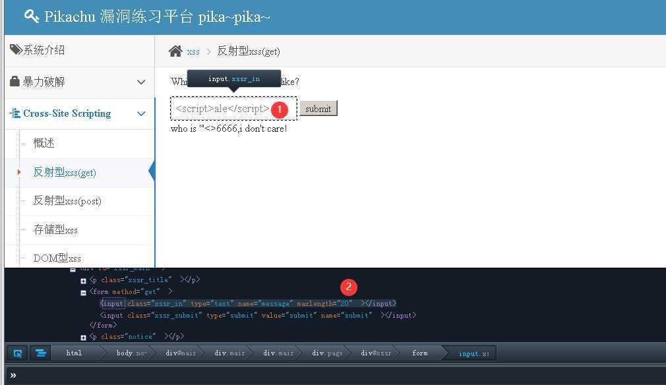Click the closing /form tag line
The height and width of the screenshot is (385, 666).
pos(104,326)
